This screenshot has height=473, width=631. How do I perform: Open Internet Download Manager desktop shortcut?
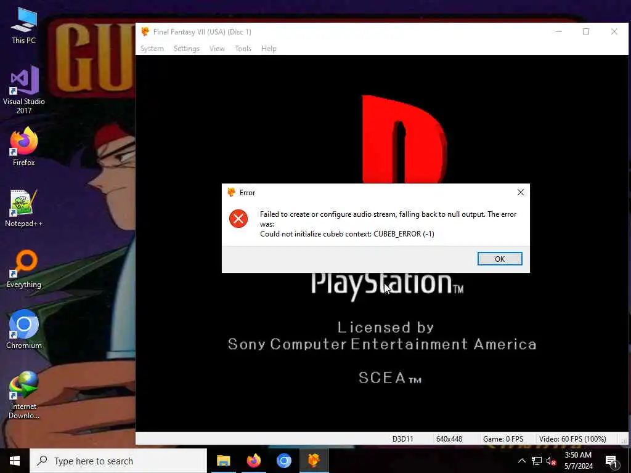[x=24, y=395]
